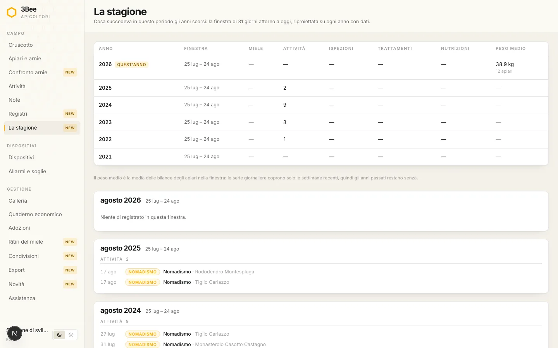558x348 pixels.
Task: Click activity count 9 for 2024
Action: (x=285, y=105)
